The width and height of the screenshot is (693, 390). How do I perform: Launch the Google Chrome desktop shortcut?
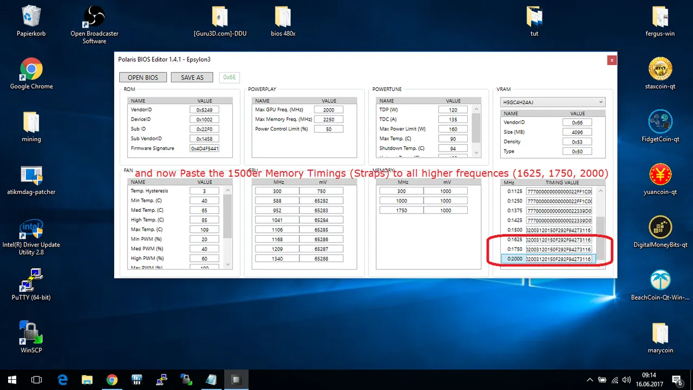pos(31,74)
